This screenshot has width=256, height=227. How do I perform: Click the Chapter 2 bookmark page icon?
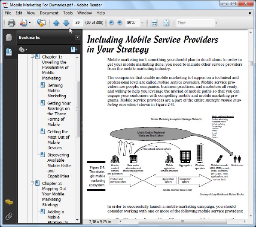[x=38, y=183]
